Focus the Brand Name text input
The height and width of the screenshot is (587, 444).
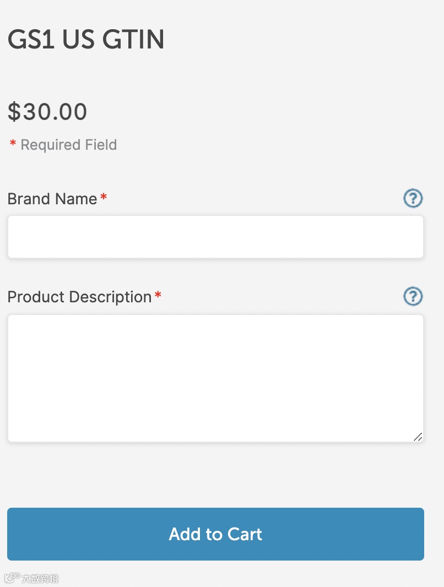(215, 237)
